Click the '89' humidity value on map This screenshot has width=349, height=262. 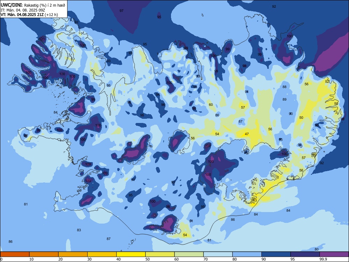[x=284, y=99]
